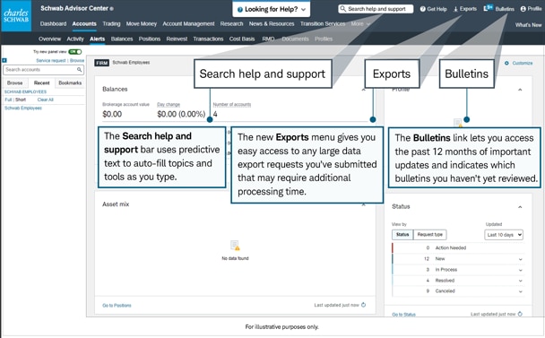Screen dimensions: 545x338
Task: Switch account name display to Full
Action: point(8,100)
